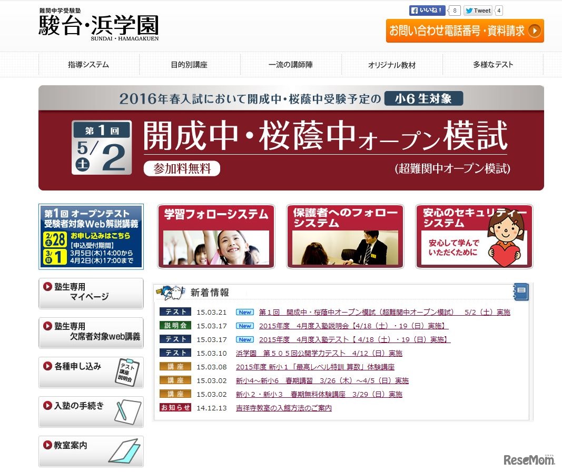This screenshot has height=472, width=562.
Task: Click the Facebook like count 8
Action: 455,11
